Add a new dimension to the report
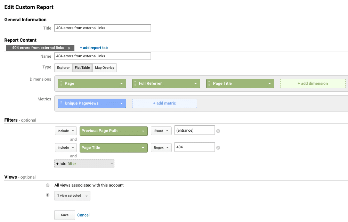This screenshot has width=348, height=222. point(312,83)
